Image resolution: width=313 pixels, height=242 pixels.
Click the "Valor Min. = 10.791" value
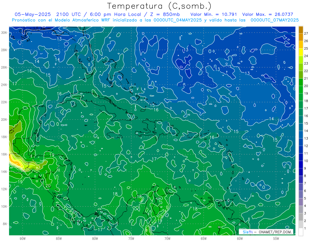click(214, 14)
